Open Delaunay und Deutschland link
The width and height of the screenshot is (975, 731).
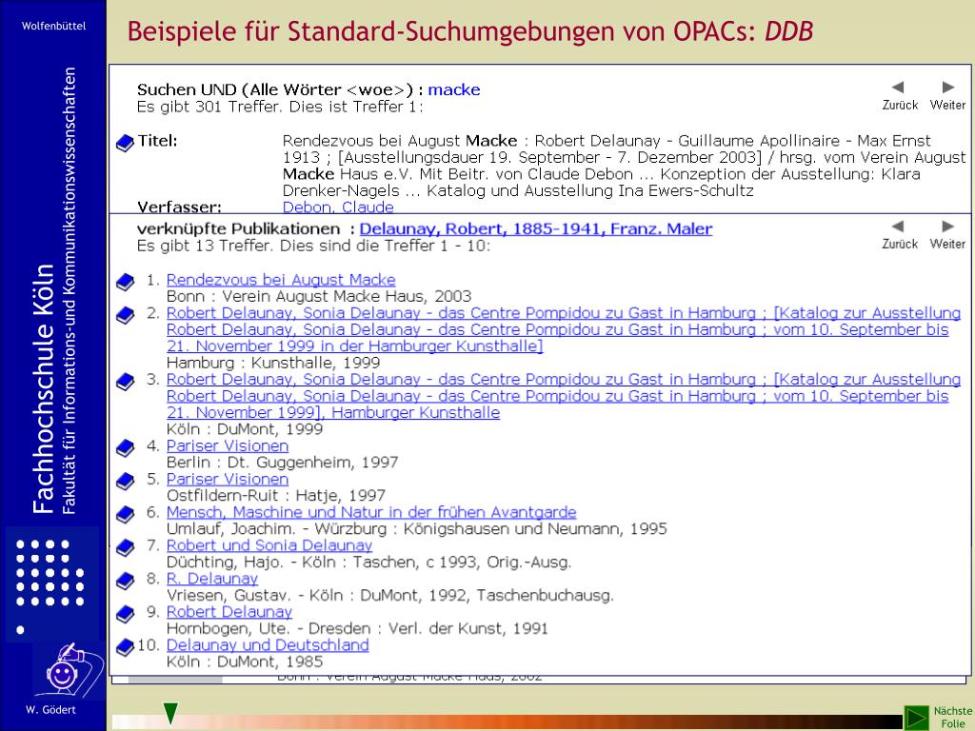pyautogui.click(x=268, y=644)
